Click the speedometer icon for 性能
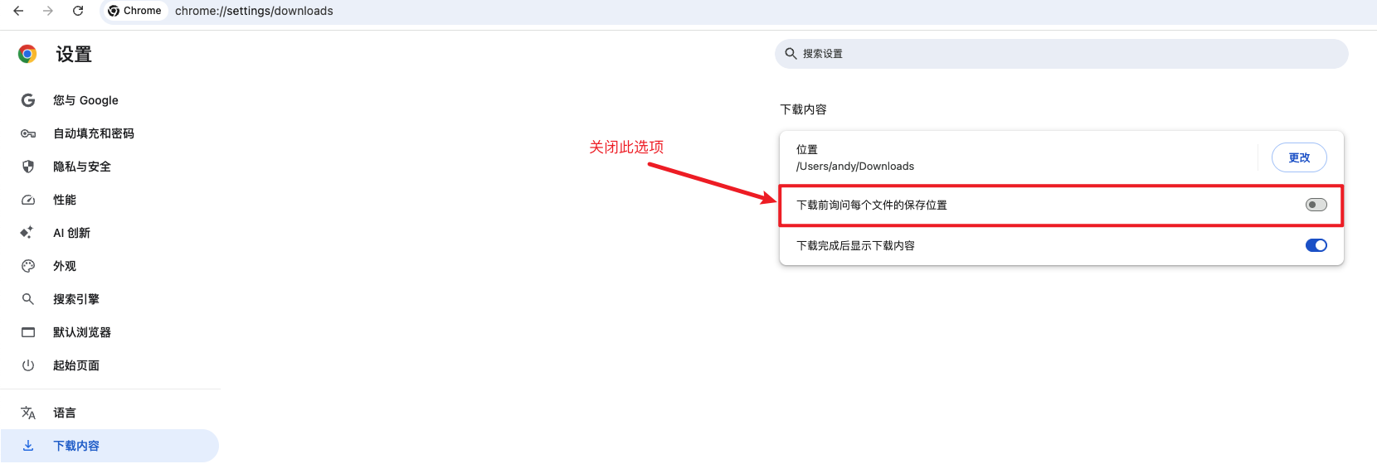 (28, 200)
